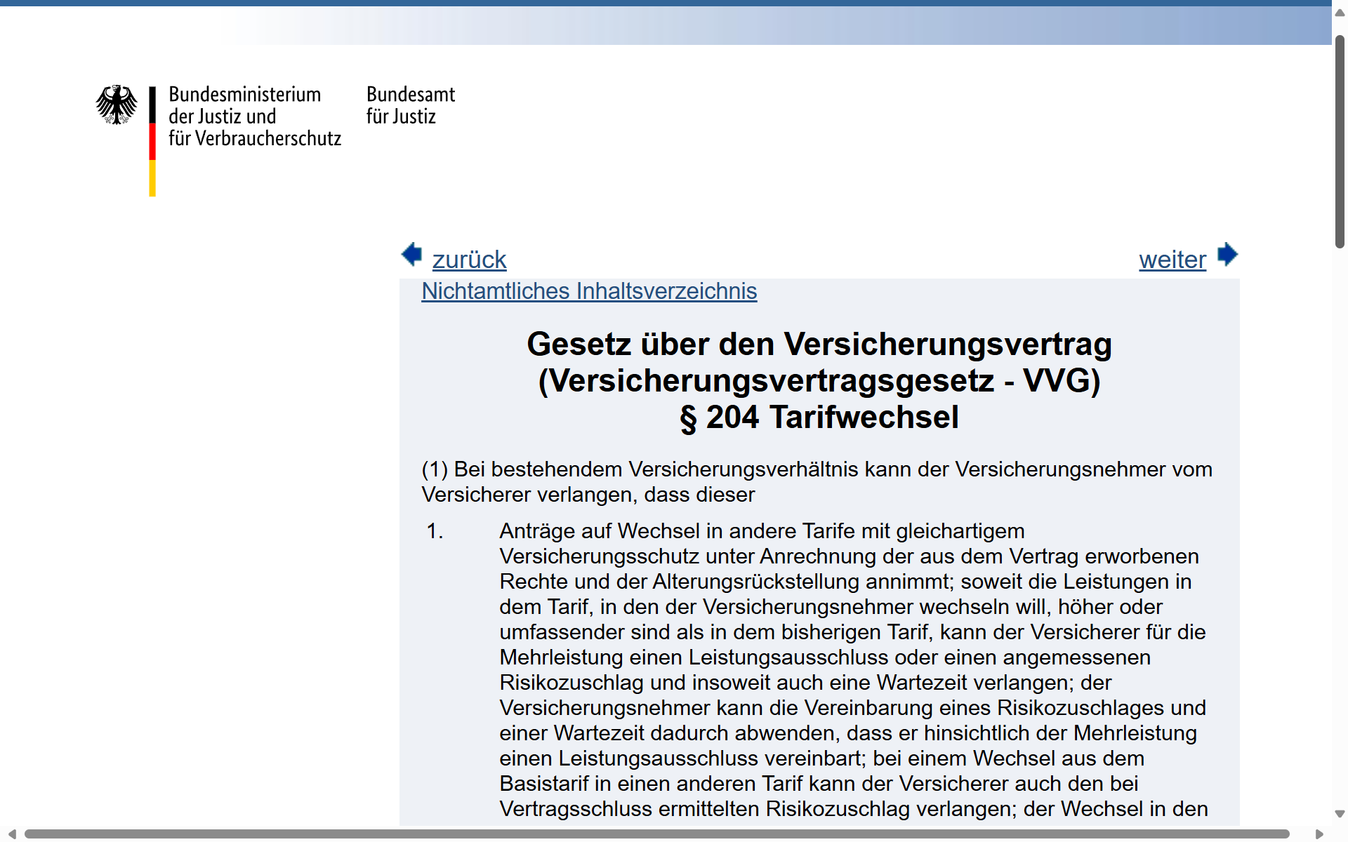
Task: Click the federal eagle emblem logo
Action: pos(117,105)
